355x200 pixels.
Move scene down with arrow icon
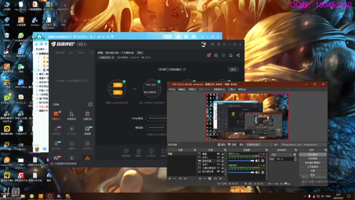185,179
